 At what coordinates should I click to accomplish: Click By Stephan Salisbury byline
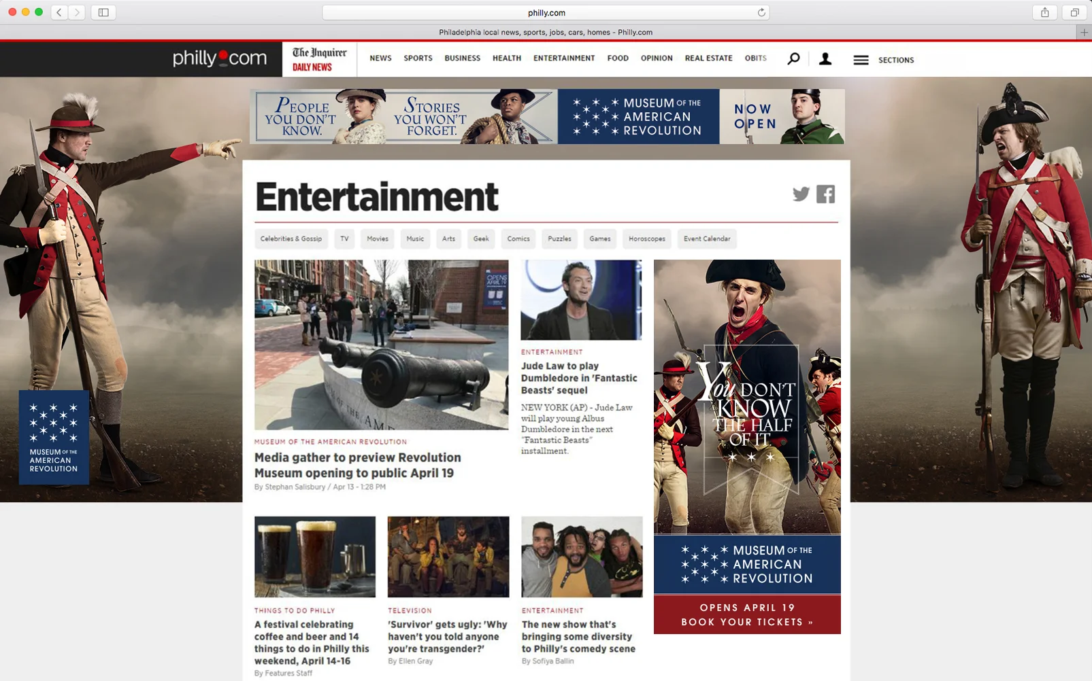point(290,487)
